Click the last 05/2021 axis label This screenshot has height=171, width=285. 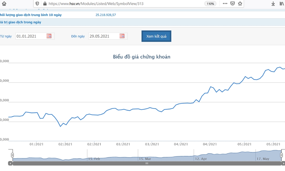click(x=273, y=144)
